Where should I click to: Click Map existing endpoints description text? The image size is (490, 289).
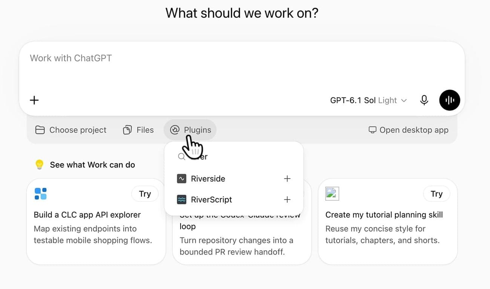[93, 234]
